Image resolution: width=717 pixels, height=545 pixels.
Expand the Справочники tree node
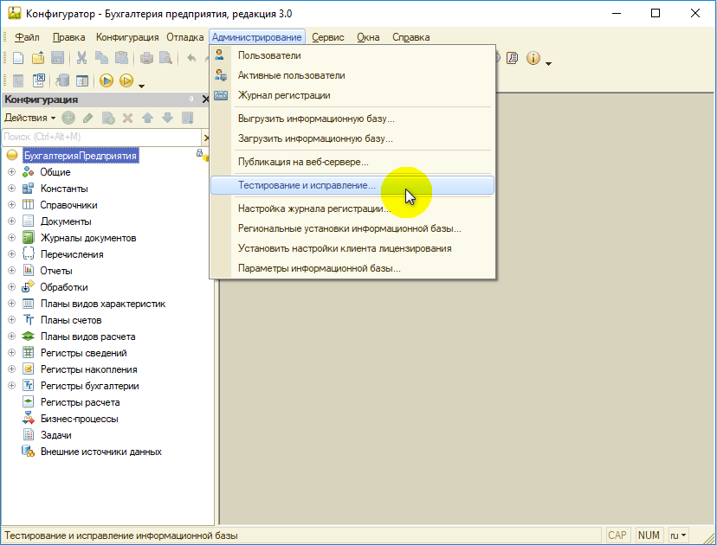(x=12, y=205)
